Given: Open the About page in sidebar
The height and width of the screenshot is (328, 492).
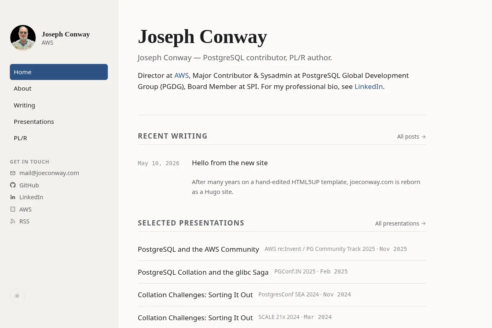Looking at the screenshot, I should tap(59, 89).
